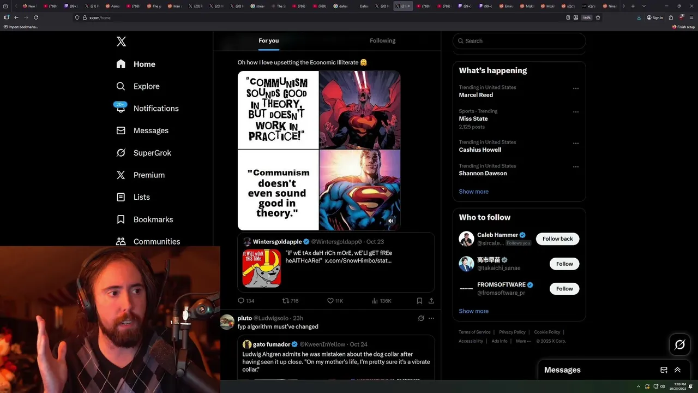Open Cookie Policy link
Screen dimensions: 698x393
coord(547,332)
